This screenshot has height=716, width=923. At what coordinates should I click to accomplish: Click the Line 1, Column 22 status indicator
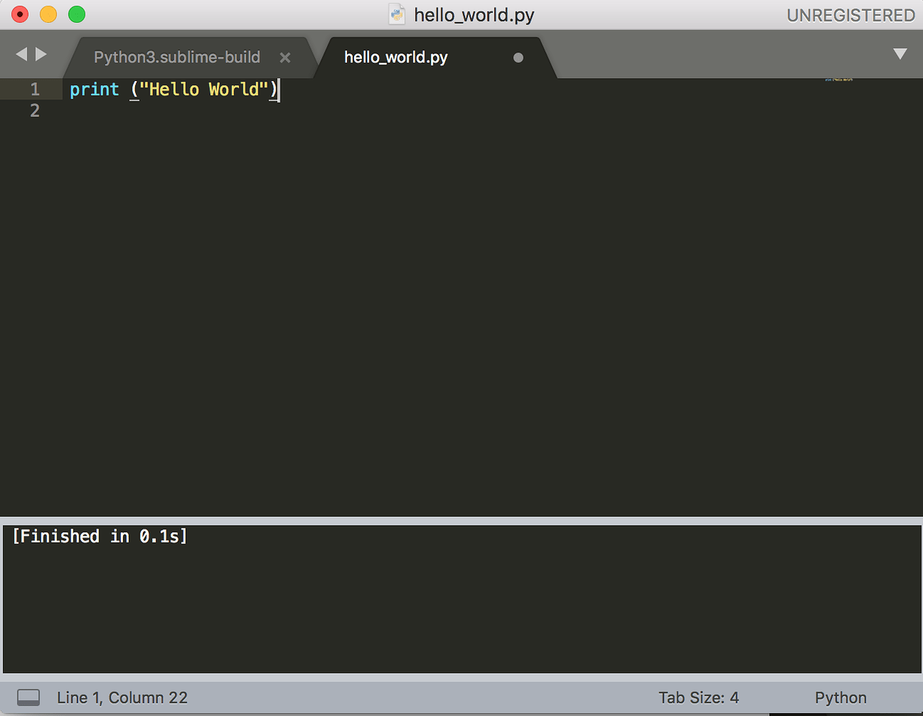pyautogui.click(x=122, y=697)
